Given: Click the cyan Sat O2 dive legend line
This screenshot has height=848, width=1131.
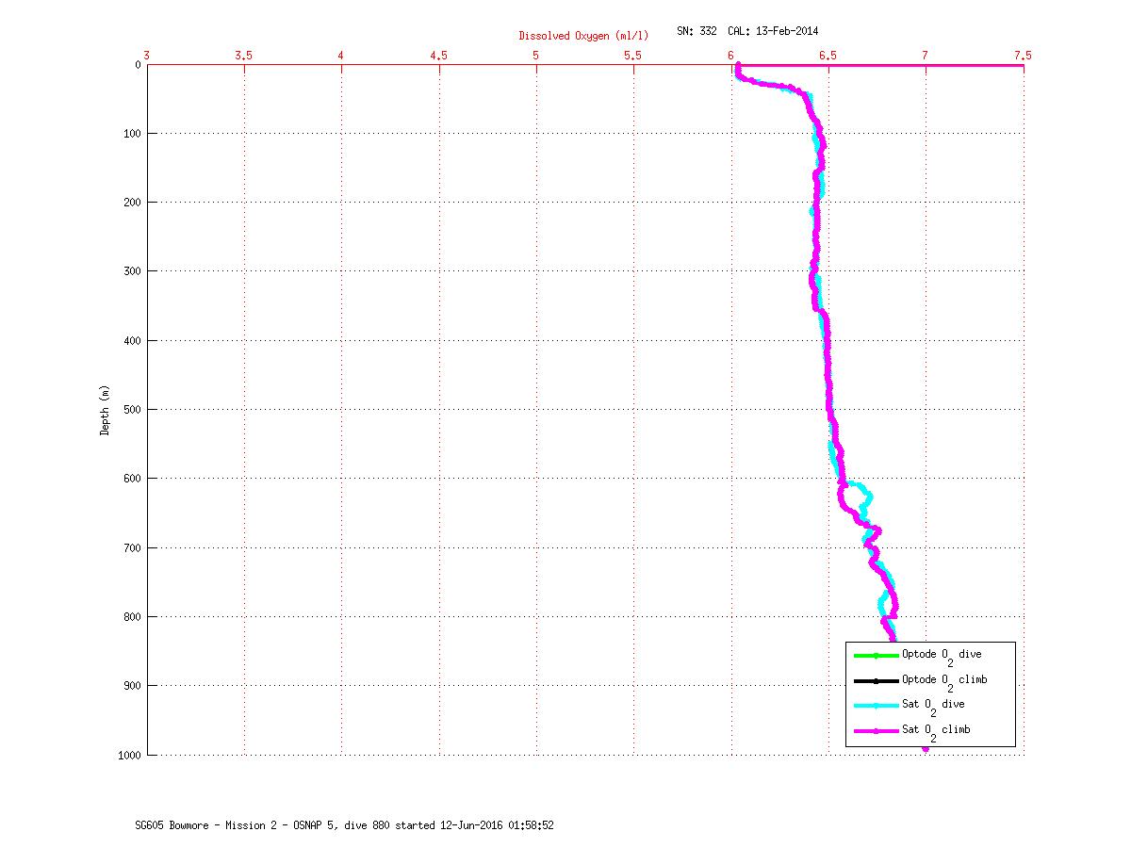Looking at the screenshot, I should coord(876,706).
